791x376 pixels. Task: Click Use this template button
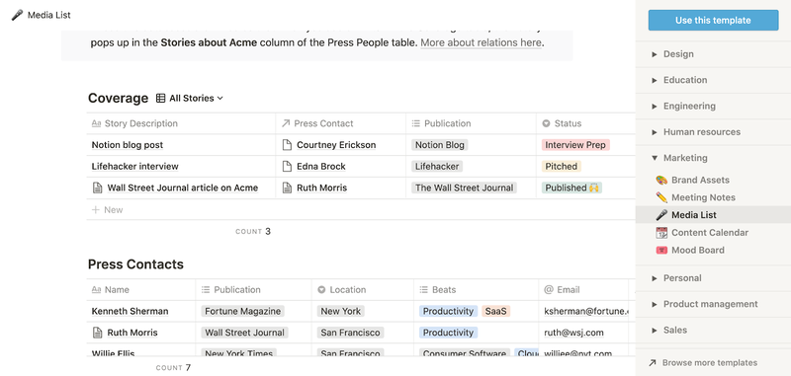713,20
